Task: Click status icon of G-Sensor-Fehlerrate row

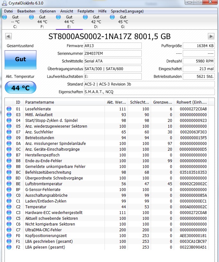Action: [9, 189]
